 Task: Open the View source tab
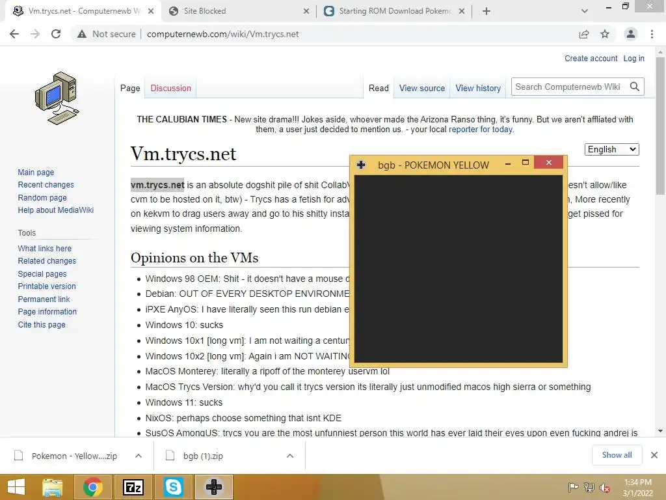pyautogui.click(x=421, y=88)
